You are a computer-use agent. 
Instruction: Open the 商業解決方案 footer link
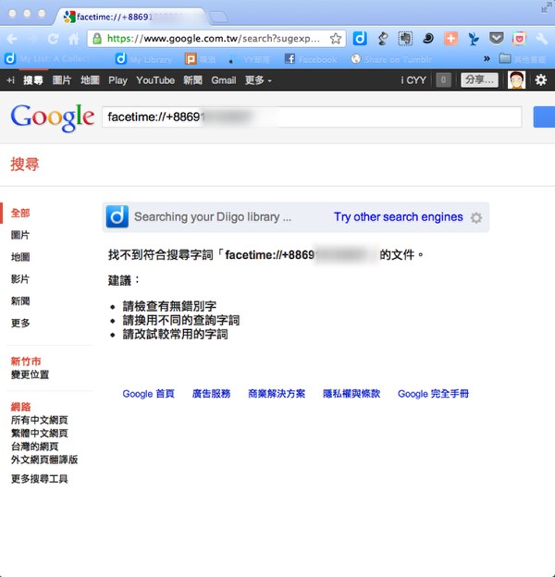click(277, 394)
